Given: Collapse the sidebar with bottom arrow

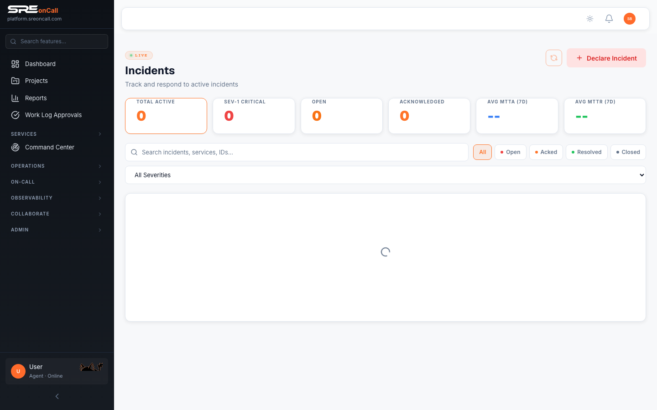Looking at the screenshot, I should coord(57,396).
